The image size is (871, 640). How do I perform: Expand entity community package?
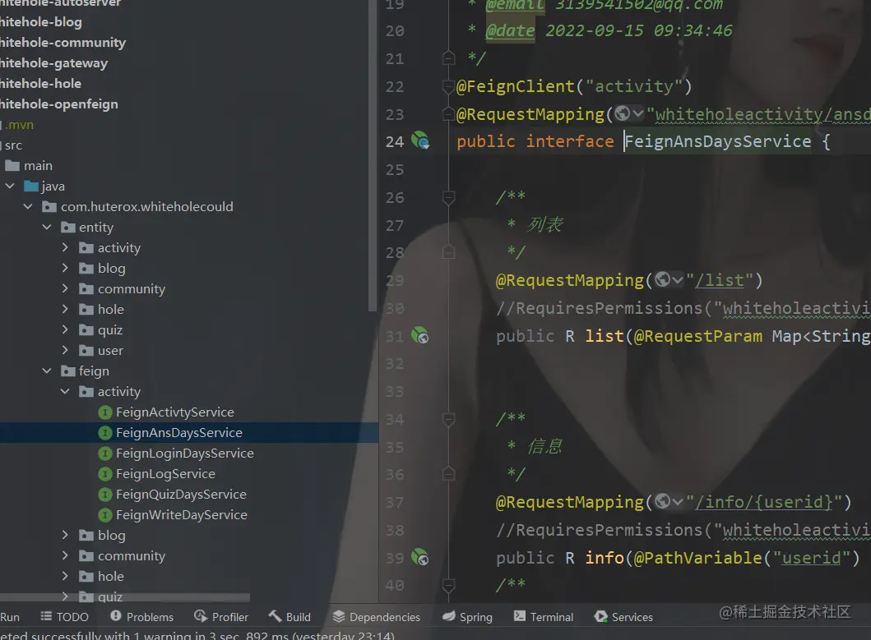(x=65, y=289)
